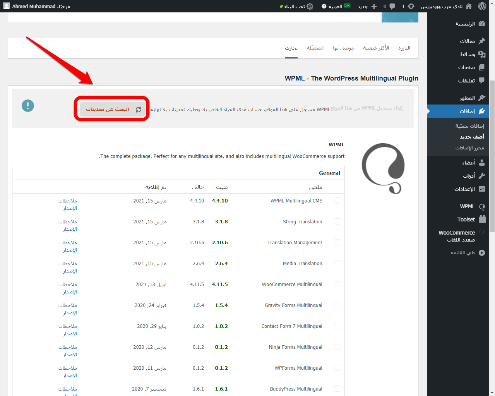Check the WPML Multilingual CMS checkbox

337,201
